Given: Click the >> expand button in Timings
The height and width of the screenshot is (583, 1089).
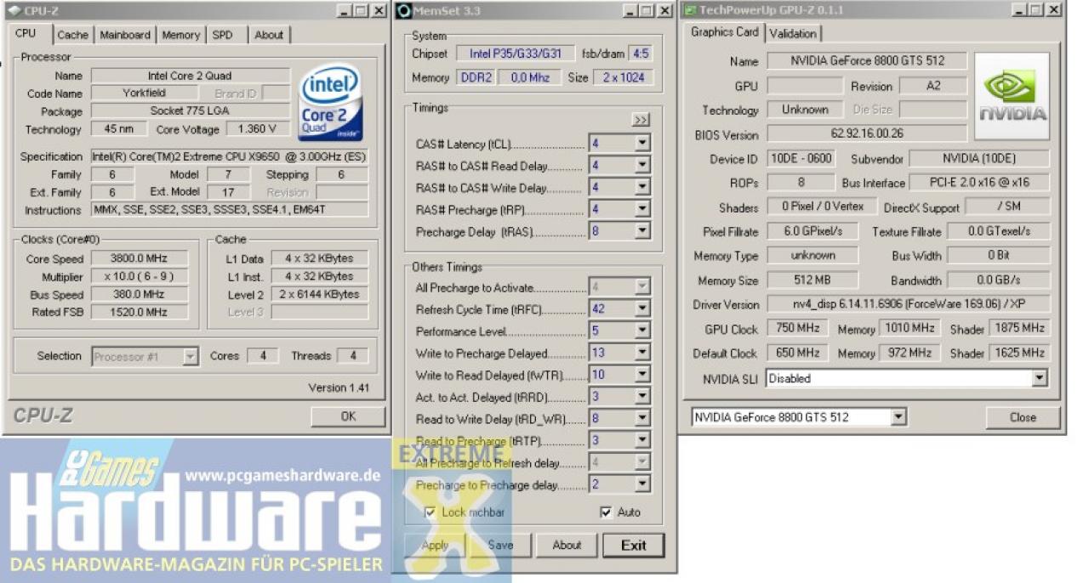Looking at the screenshot, I should pos(641,120).
